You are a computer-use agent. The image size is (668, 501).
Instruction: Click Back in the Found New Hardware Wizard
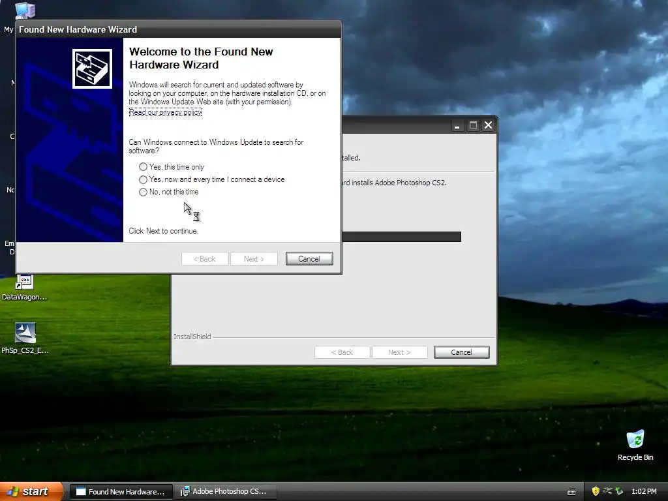coord(205,258)
